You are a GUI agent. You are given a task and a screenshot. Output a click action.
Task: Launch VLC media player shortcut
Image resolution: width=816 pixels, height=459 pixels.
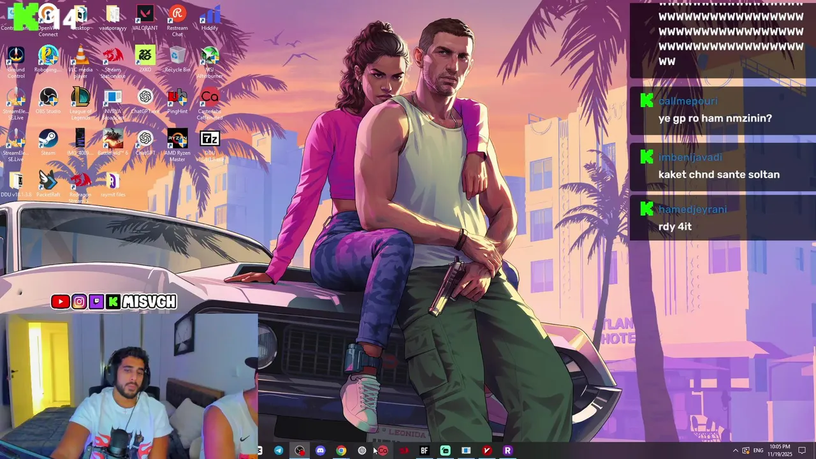coord(80,62)
